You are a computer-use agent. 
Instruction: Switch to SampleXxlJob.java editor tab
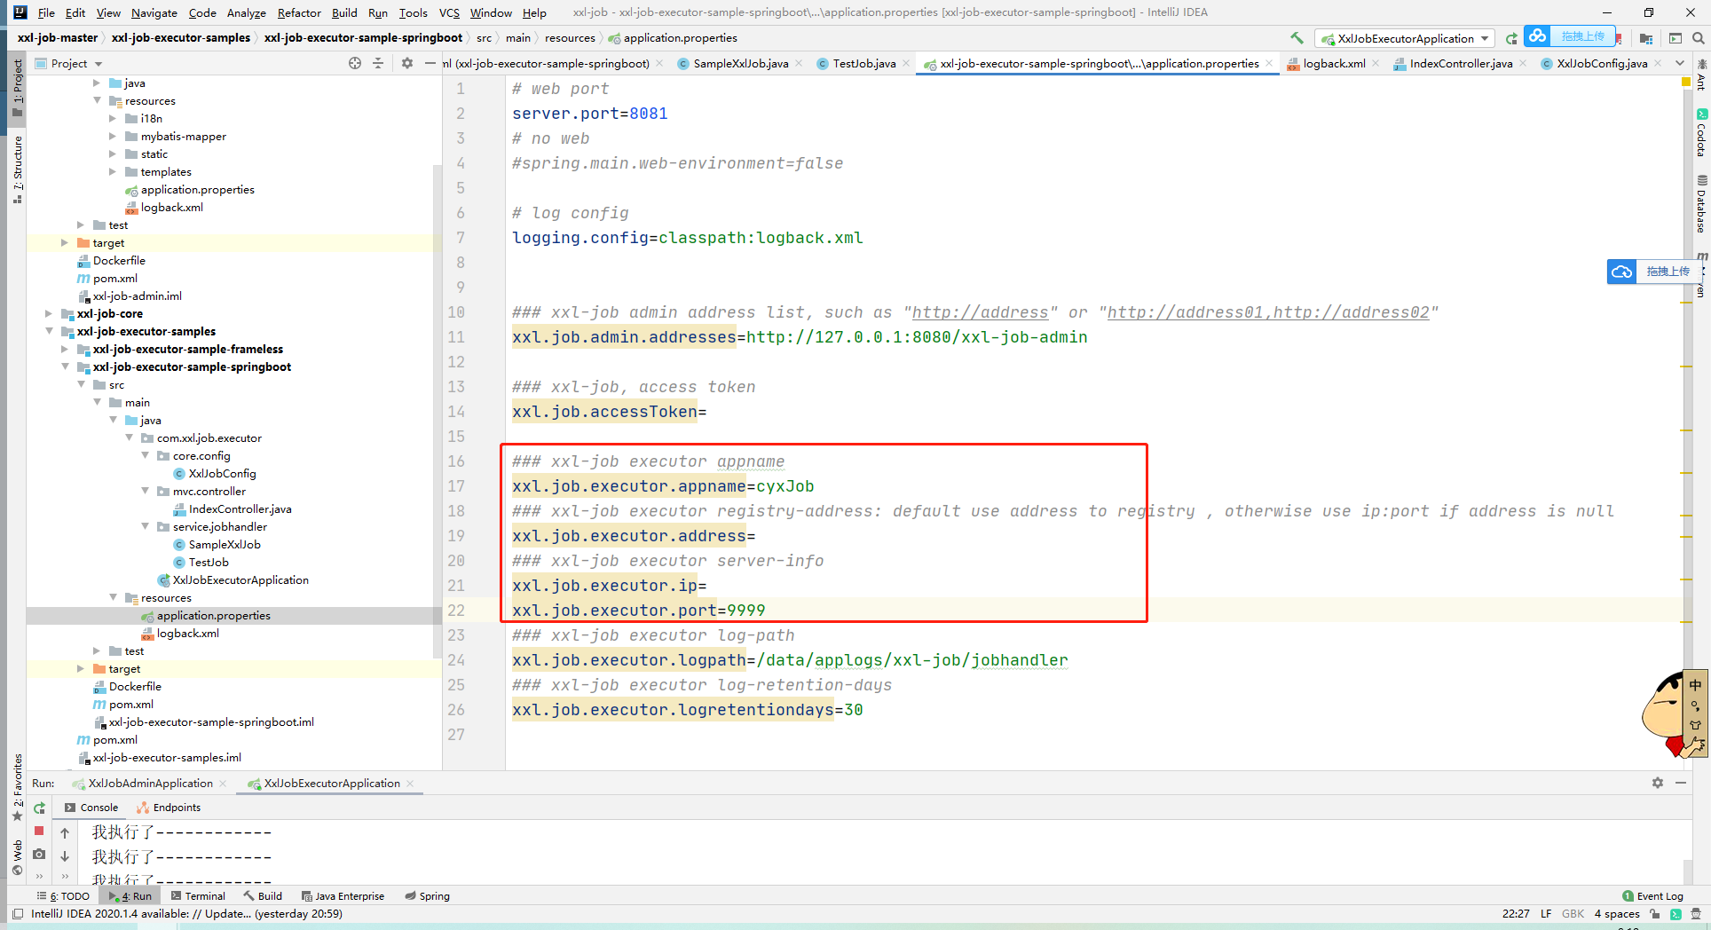(x=740, y=63)
